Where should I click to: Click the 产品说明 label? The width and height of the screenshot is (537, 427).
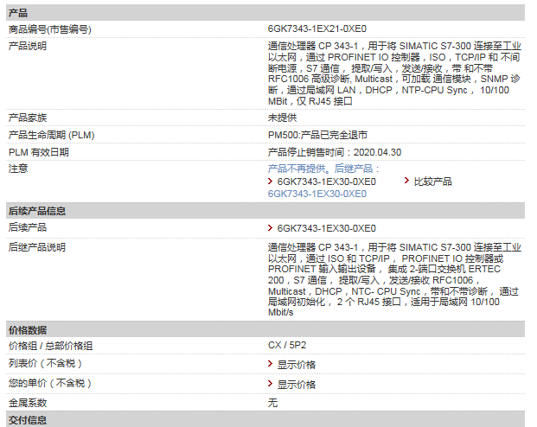click(28, 46)
